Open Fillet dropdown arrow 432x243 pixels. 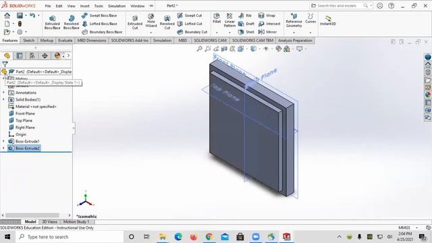pos(217,32)
